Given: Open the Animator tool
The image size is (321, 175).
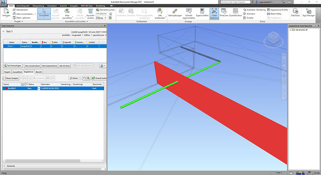Looking at the screenshot, I should coord(249,14).
